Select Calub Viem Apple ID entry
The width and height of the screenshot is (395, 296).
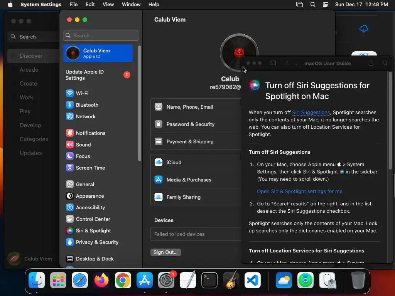(98, 53)
